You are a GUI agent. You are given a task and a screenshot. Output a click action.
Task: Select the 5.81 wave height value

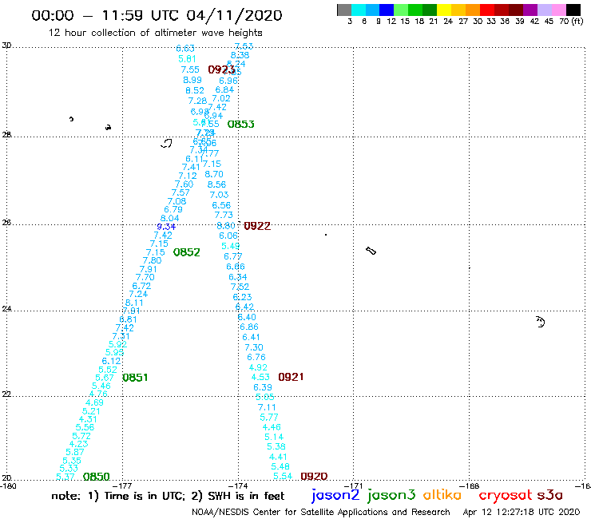point(187,59)
